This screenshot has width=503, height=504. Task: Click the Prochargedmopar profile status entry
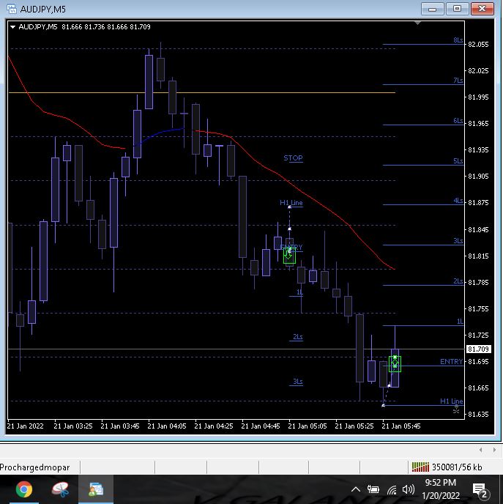(34, 467)
